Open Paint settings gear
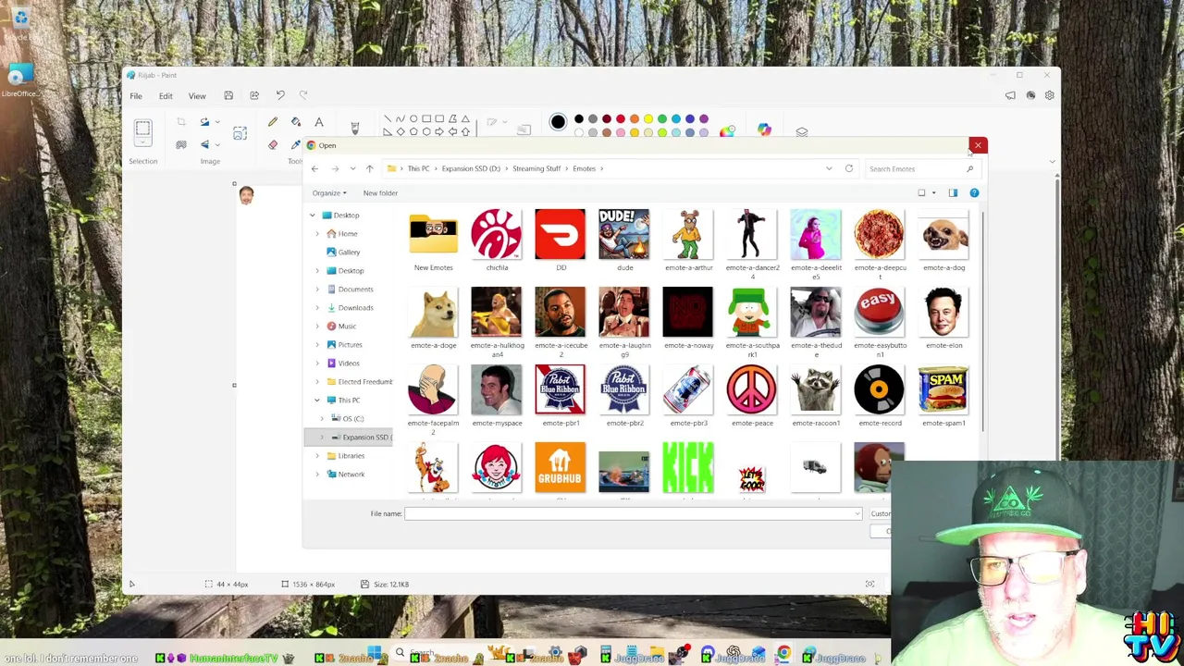Image resolution: width=1184 pixels, height=666 pixels. click(x=1049, y=95)
